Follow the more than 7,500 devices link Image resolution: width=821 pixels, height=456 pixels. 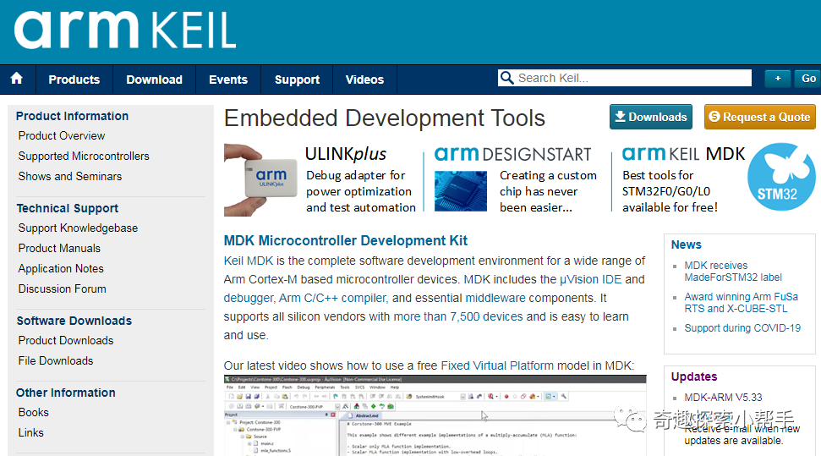(458, 316)
